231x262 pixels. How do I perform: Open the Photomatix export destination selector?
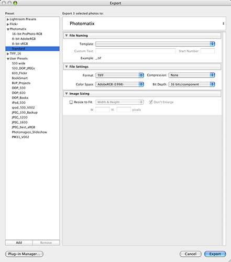coord(144,24)
